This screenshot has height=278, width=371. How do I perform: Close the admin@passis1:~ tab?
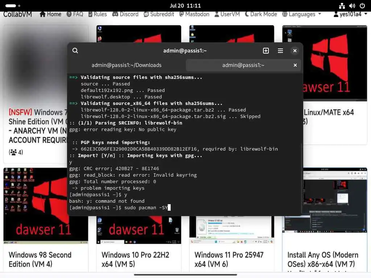tap(295, 65)
